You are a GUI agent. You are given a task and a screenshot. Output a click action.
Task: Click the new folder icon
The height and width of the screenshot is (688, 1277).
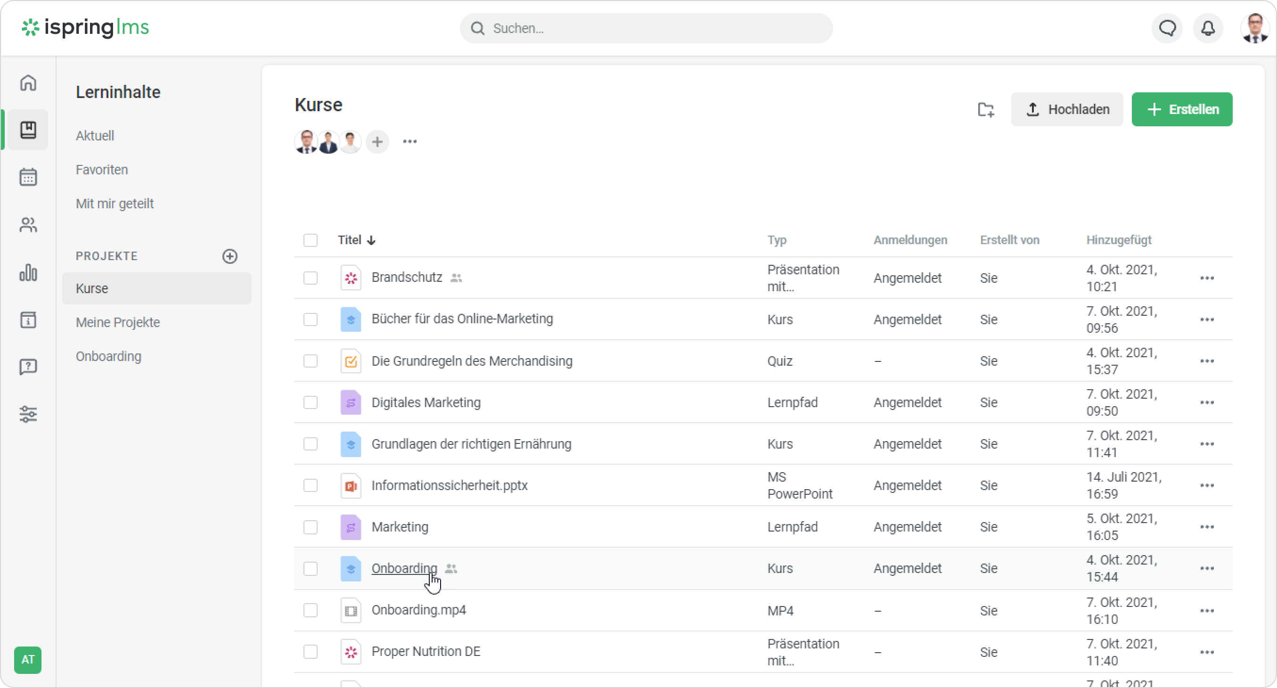(985, 109)
